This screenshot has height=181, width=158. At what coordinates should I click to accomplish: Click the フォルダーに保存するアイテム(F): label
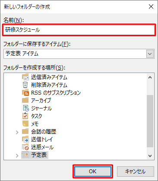tap(37, 44)
